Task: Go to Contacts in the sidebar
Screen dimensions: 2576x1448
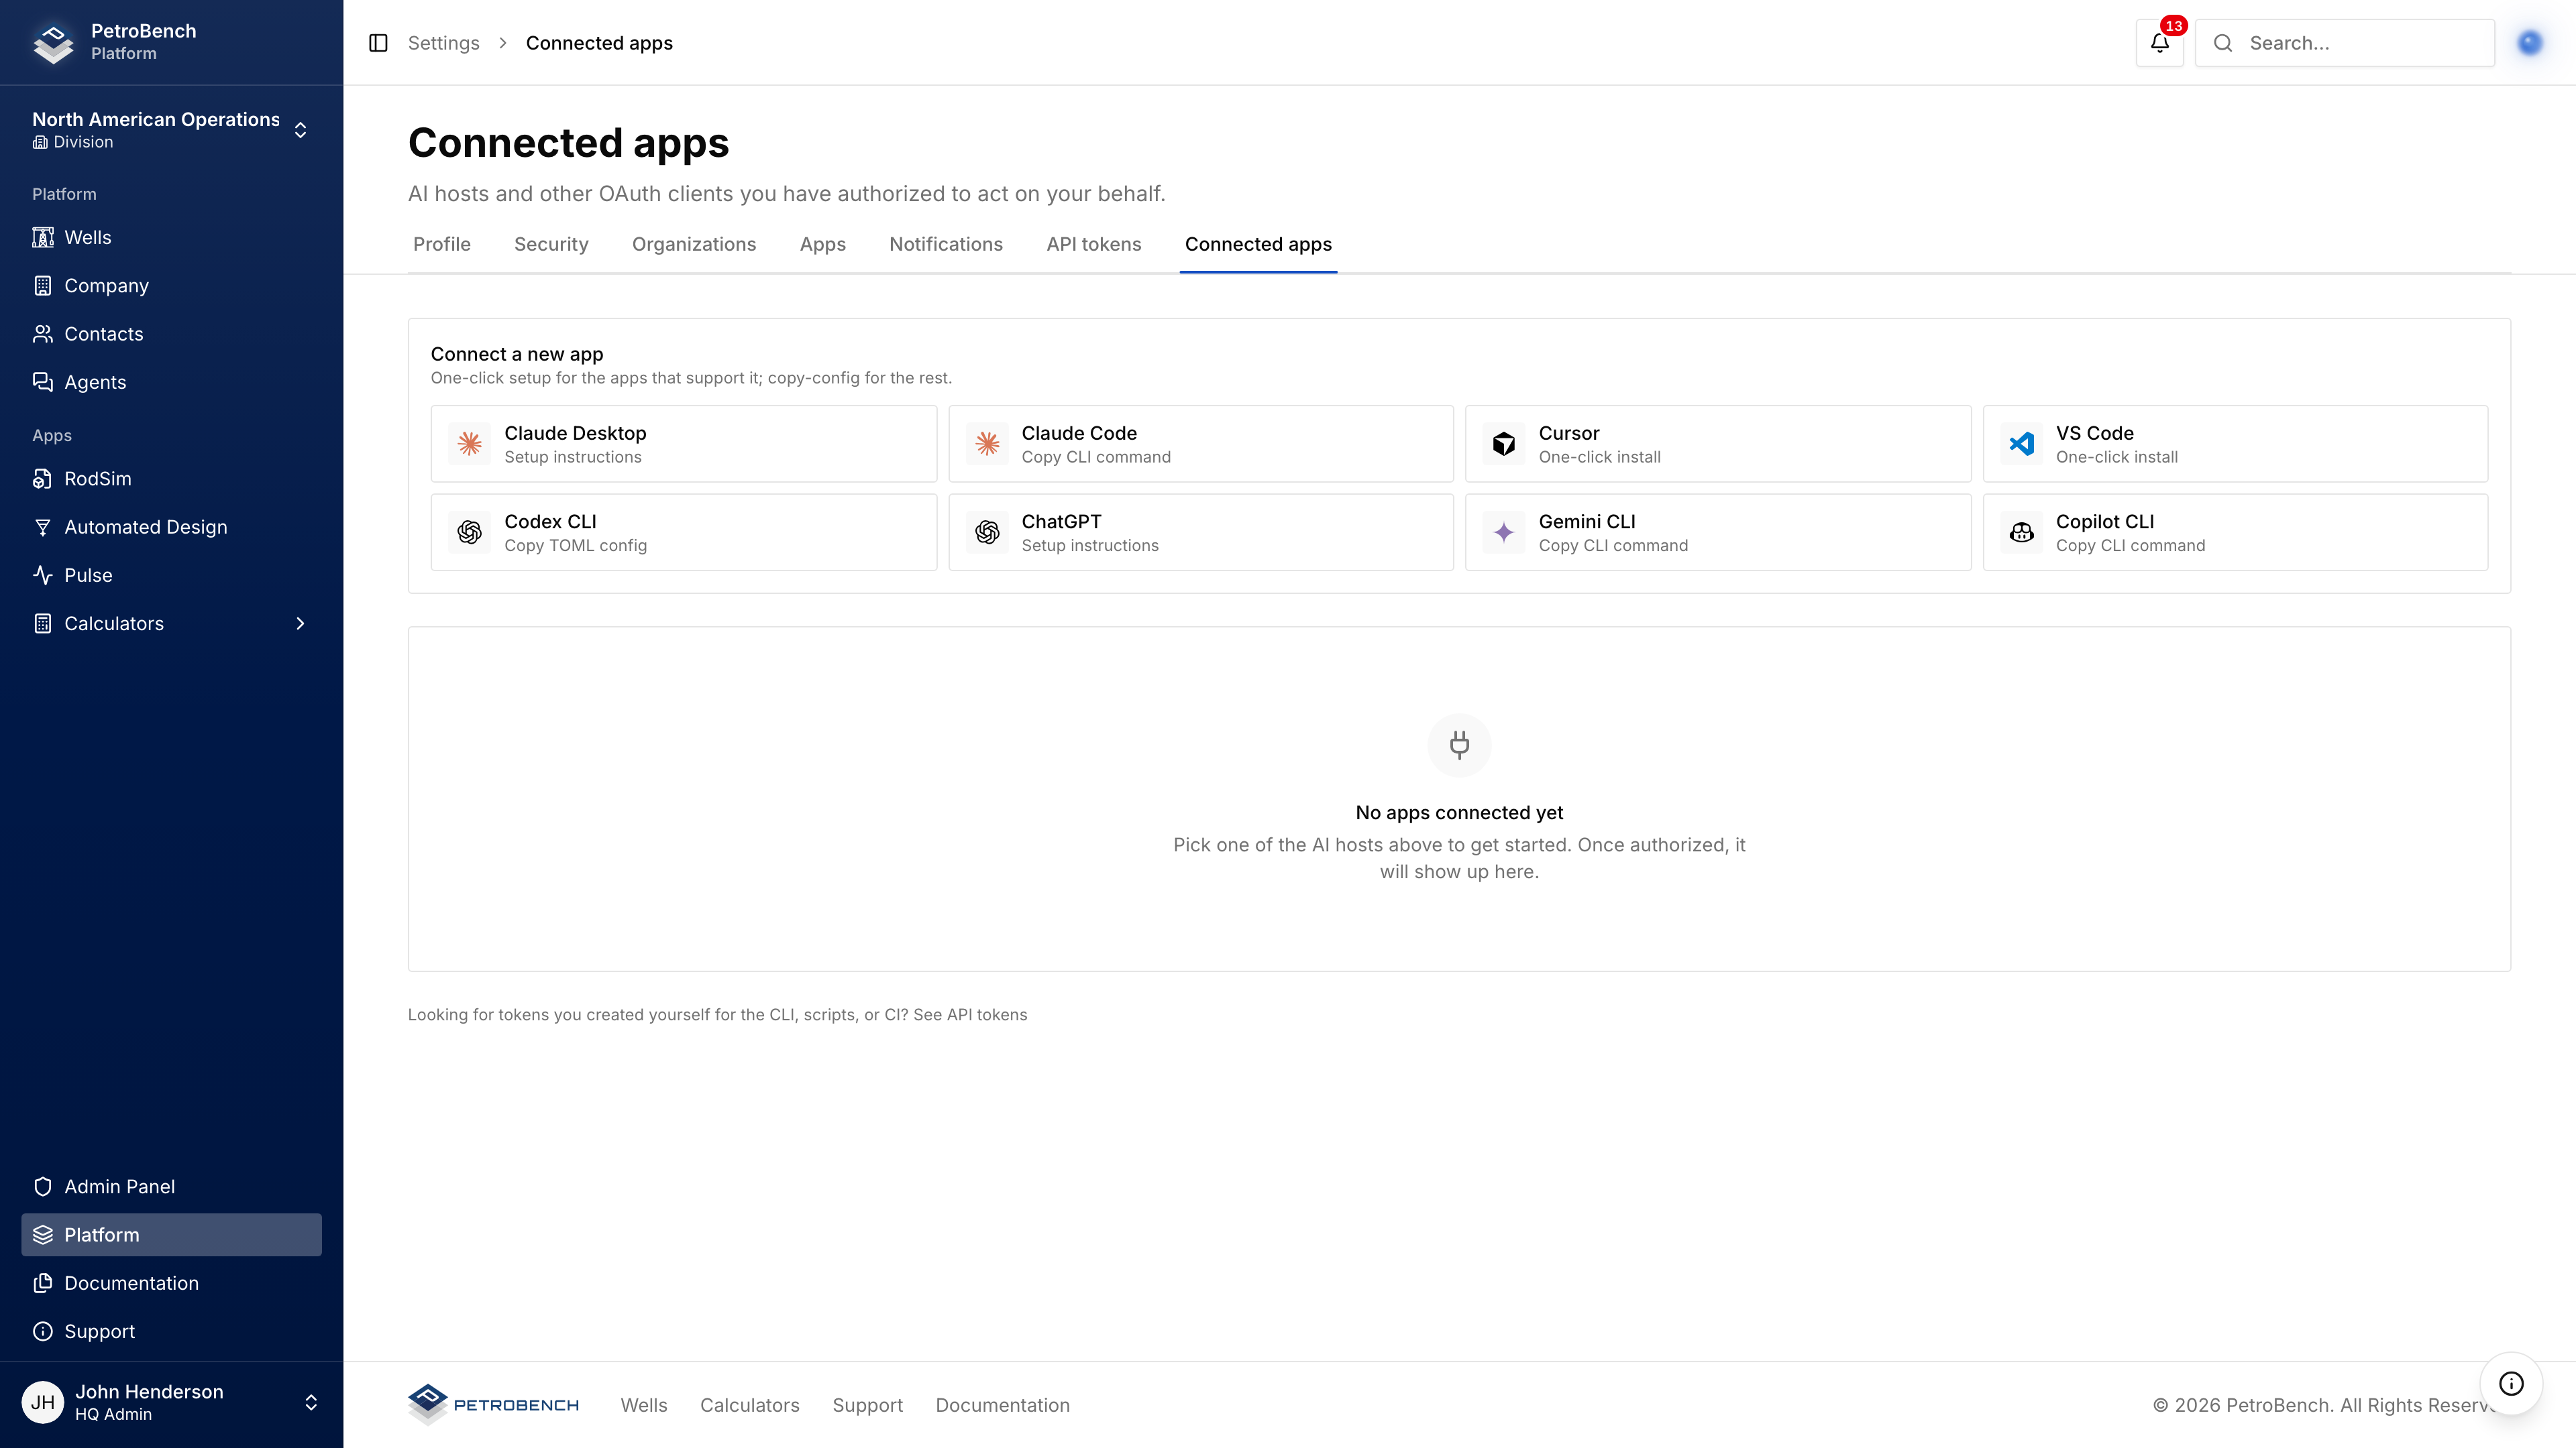Action: (x=171, y=335)
